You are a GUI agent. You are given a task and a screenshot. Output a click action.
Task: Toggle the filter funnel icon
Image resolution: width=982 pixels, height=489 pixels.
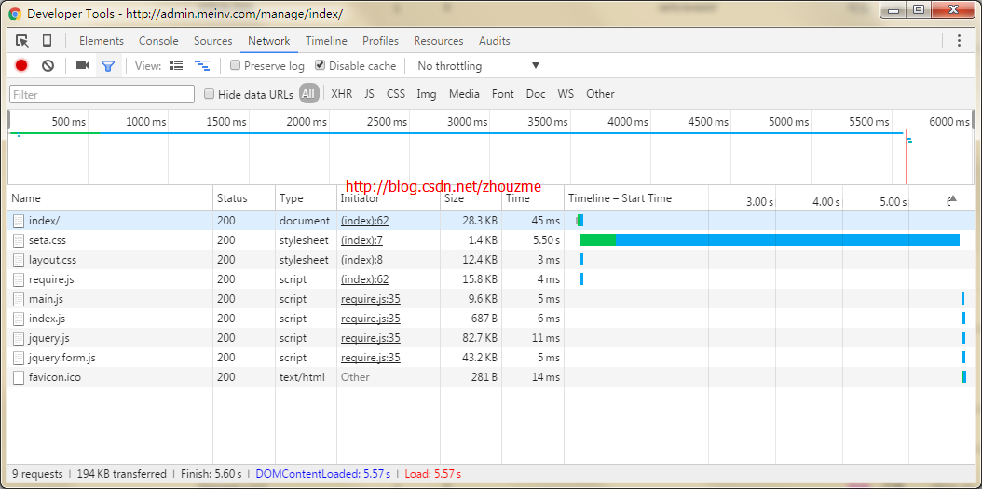[x=108, y=66]
